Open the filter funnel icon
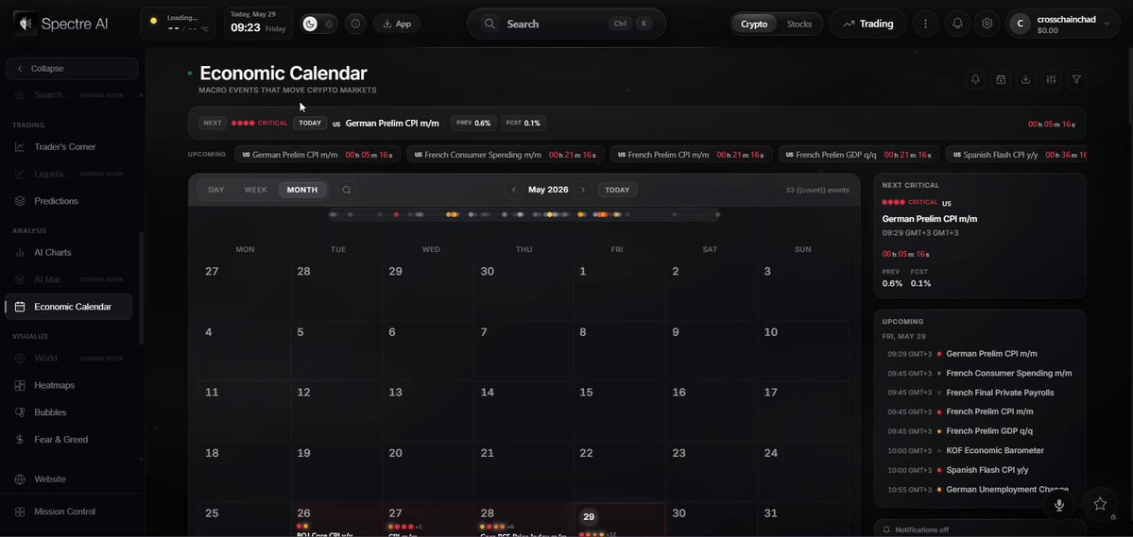 (1076, 79)
